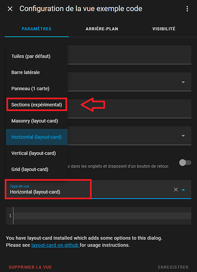Toggle the subview switch

click(185, 163)
